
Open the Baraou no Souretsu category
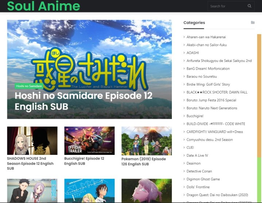pos(202,77)
